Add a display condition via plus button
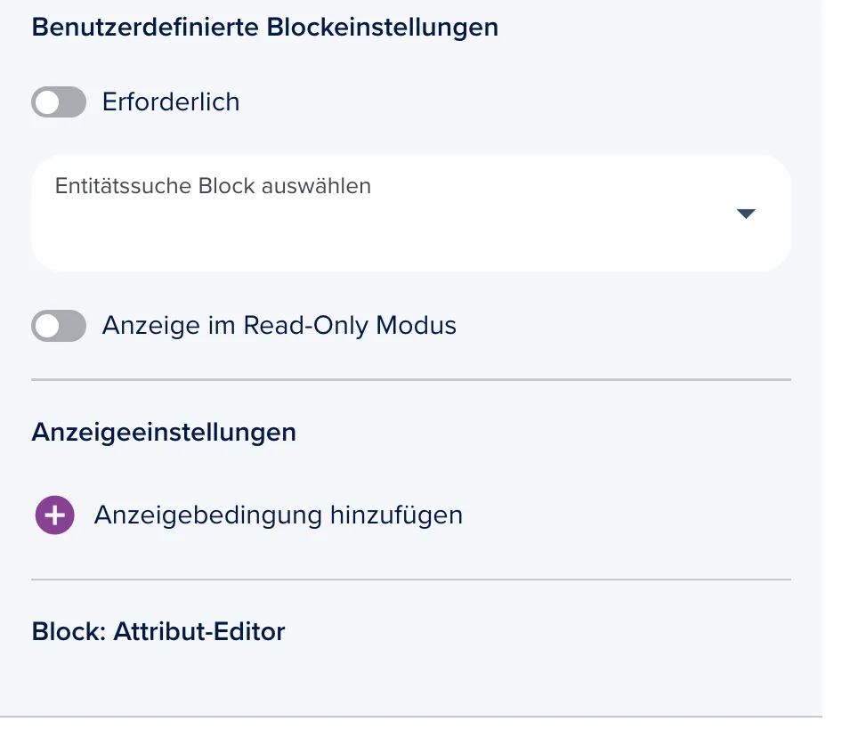This screenshot has height=730, width=842. 55,515
